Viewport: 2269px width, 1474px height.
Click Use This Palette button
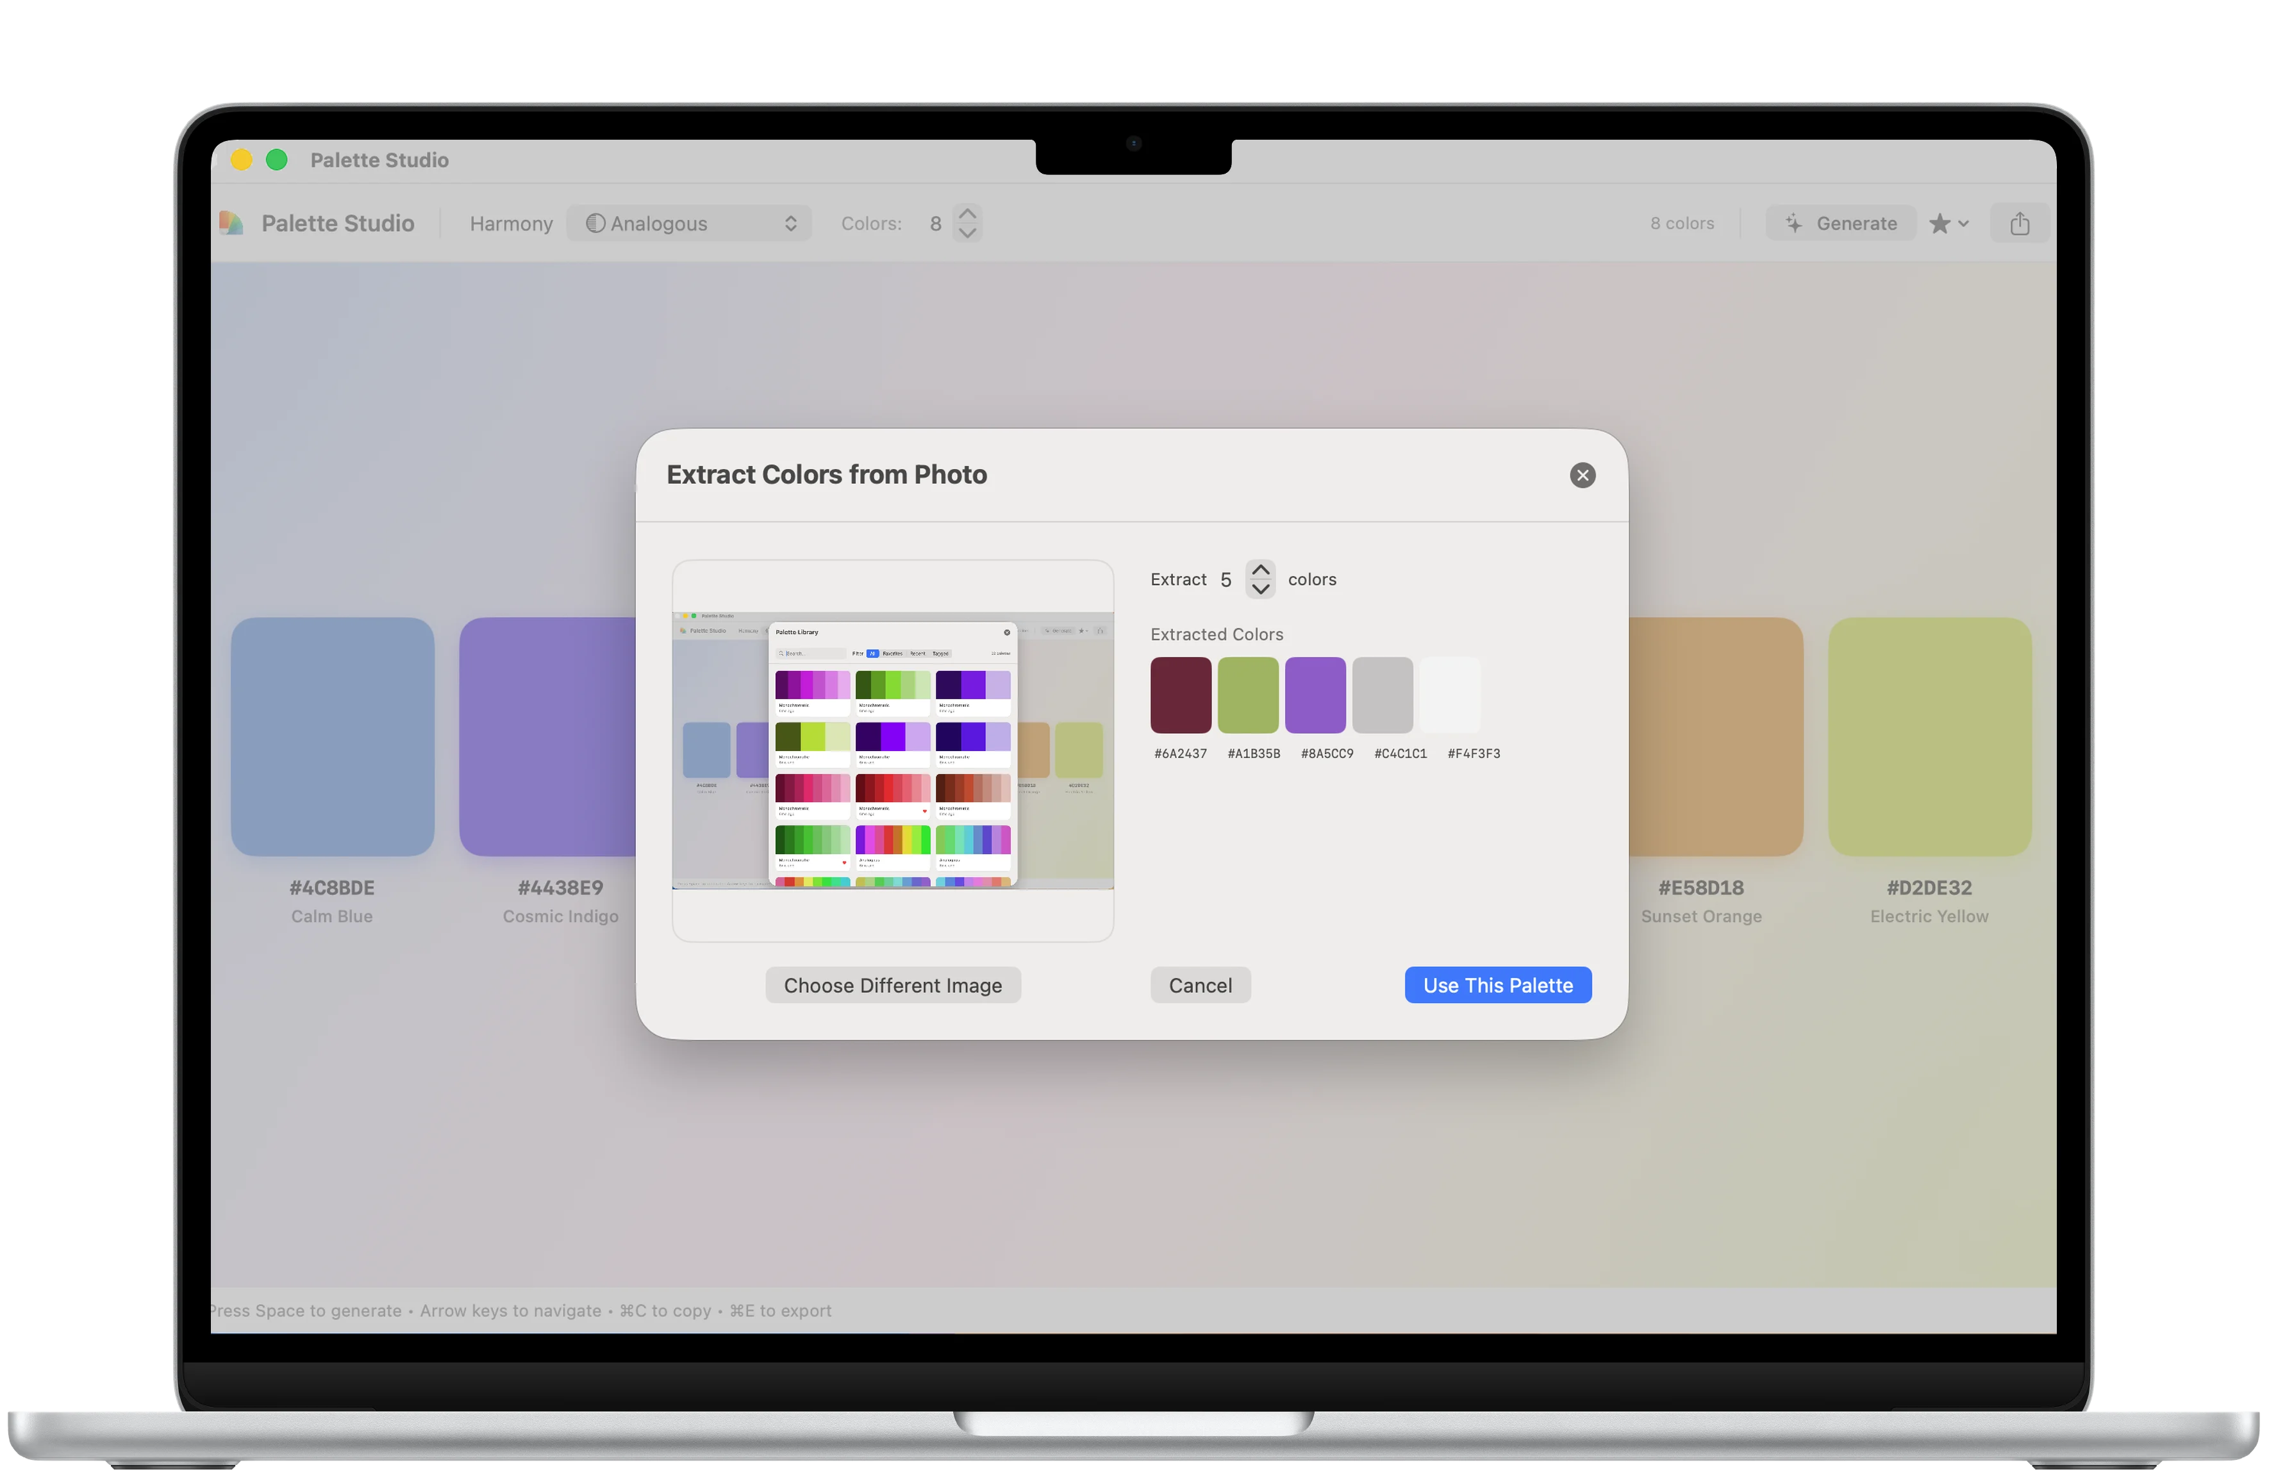pyautogui.click(x=1497, y=985)
